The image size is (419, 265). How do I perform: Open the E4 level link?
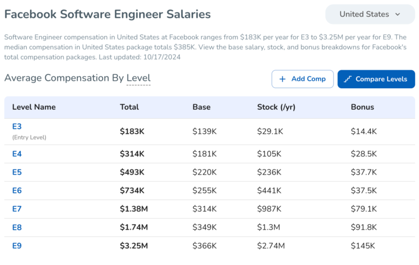(x=17, y=154)
